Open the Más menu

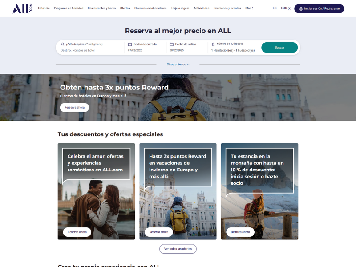(249, 8)
